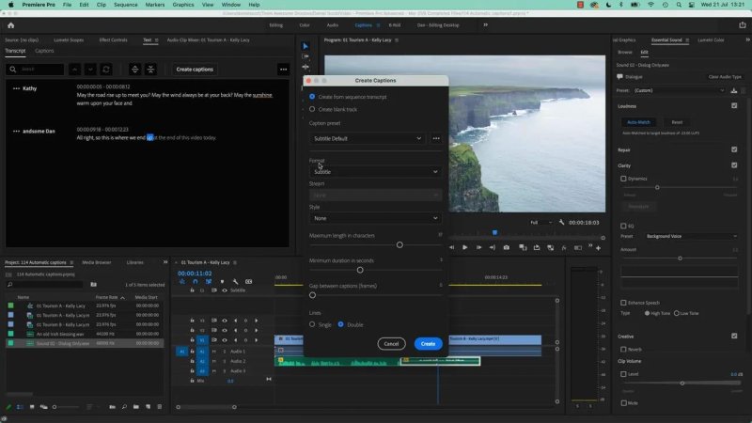Open Program monitor settings wrench
The width and height of the screenshot is (752, 423).
(x=561, y=223)
